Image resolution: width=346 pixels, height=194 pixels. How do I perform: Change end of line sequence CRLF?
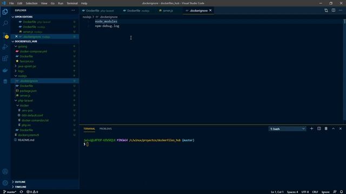[x=315, y=192]
